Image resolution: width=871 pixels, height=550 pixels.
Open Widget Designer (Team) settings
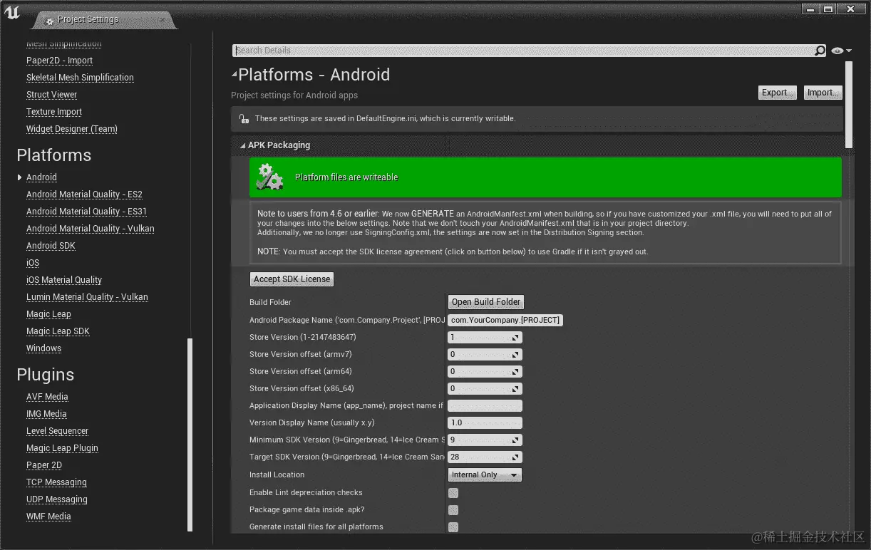click(x=72, y=129)
